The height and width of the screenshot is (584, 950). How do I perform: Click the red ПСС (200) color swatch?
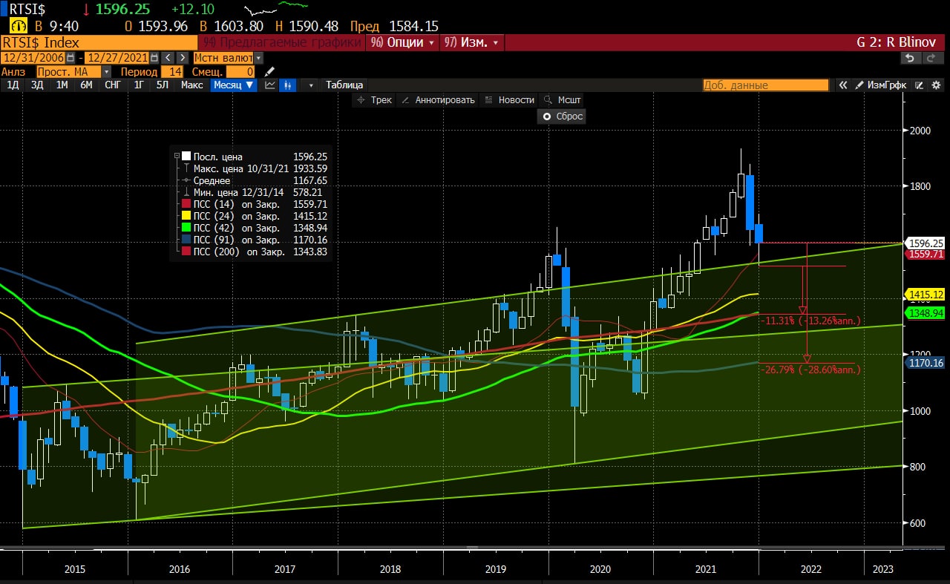(x=186, y=252)
